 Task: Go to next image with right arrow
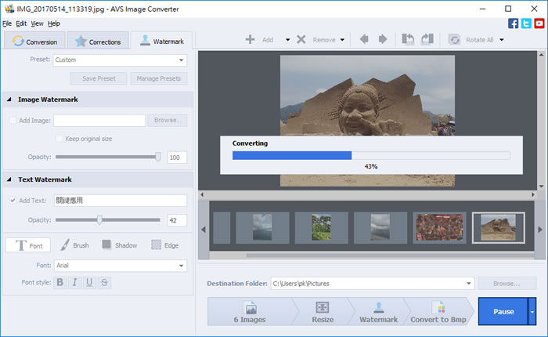(x=383, y=39)
